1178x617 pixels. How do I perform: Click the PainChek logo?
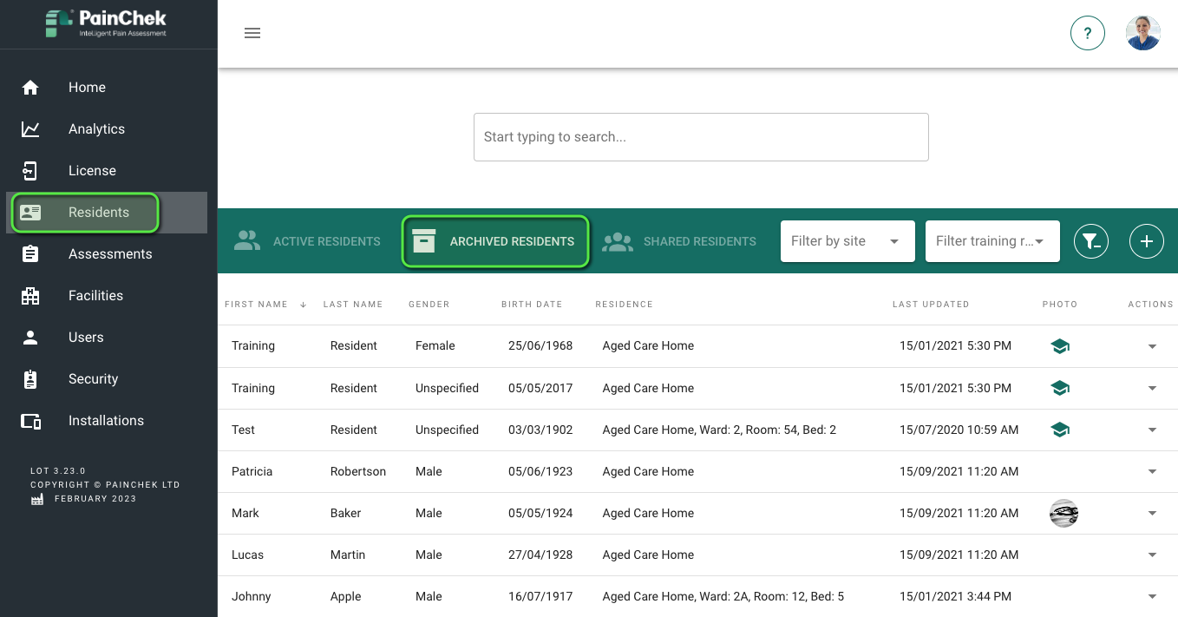point(106,23)
